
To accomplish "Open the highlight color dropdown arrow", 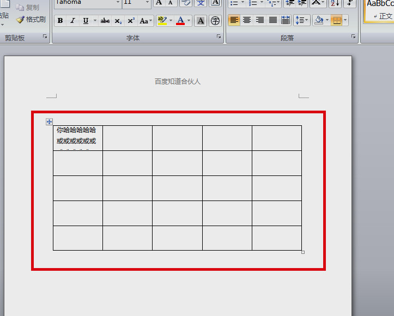I will click(x=171, y=21).
